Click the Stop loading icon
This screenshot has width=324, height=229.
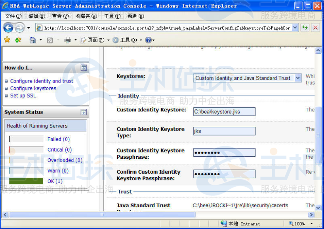315,28
